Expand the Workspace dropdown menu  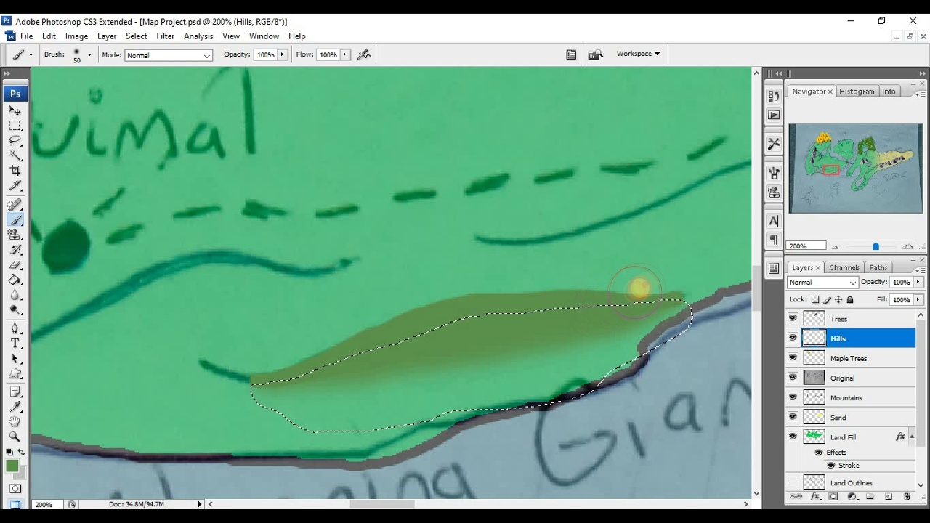(x=638, y=54)
